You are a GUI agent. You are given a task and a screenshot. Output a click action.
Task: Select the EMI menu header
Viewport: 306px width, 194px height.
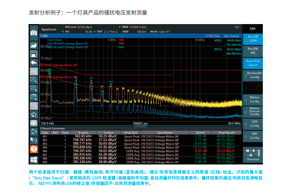(x=254, y=28)
